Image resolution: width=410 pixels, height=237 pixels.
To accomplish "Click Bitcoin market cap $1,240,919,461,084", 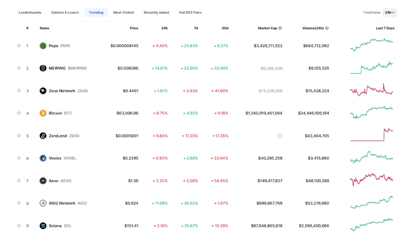I will (264, 113).
